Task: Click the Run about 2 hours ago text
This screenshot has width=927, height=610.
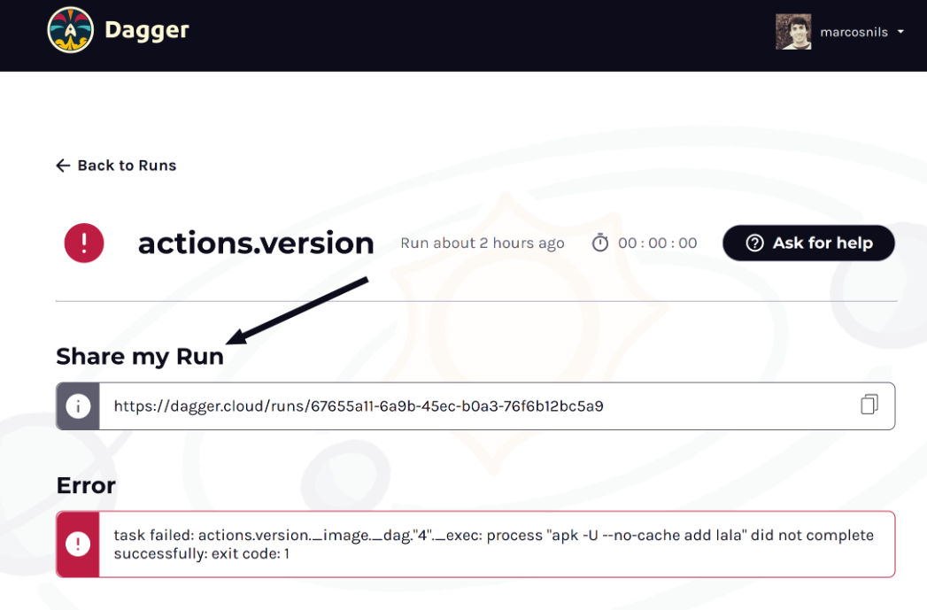Action: coord(483,243)
